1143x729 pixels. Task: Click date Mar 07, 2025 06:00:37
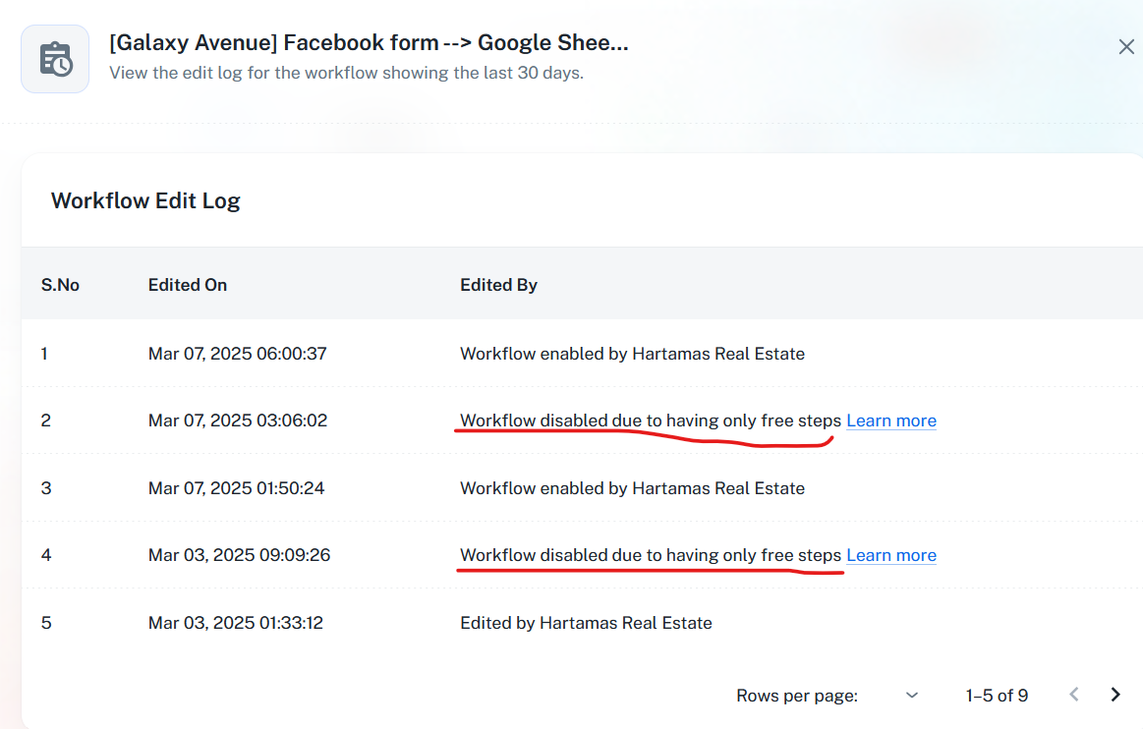click(x=238, y=354)
